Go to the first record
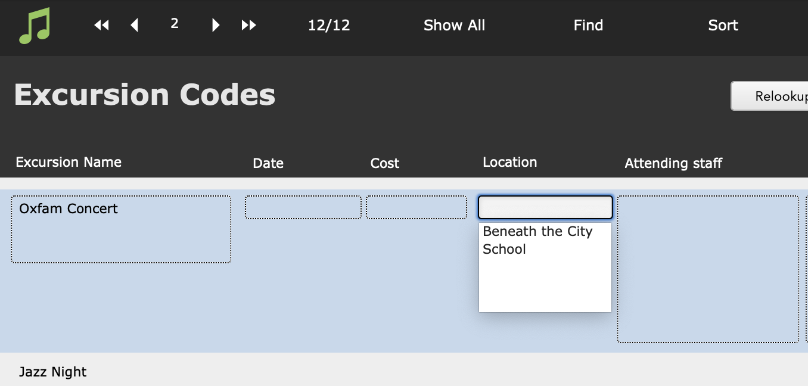Image resolution: width=808 pixels, height=386 pixels. click(102, 25)
